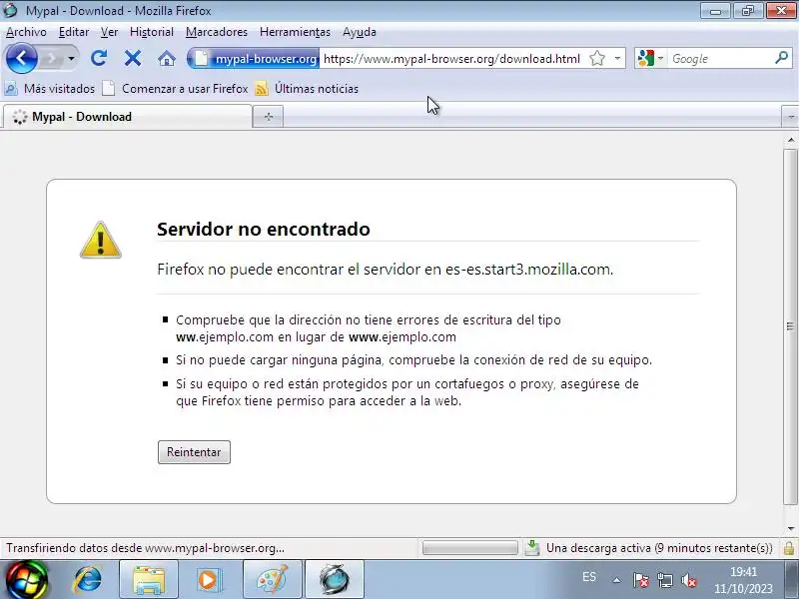Open the Ayuda menu
The image size is (799, 599).
click(360, 32)
